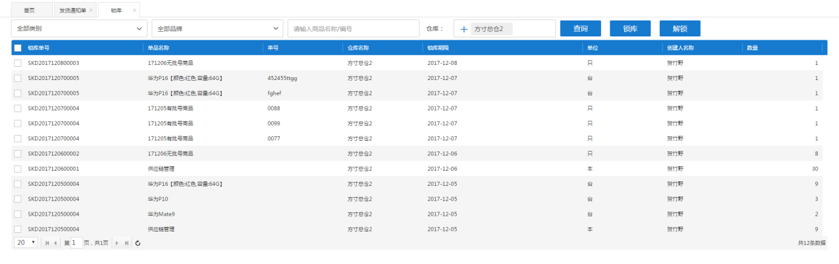
Task: Click the serial number 0077
Action: click(x=274, y=138)
